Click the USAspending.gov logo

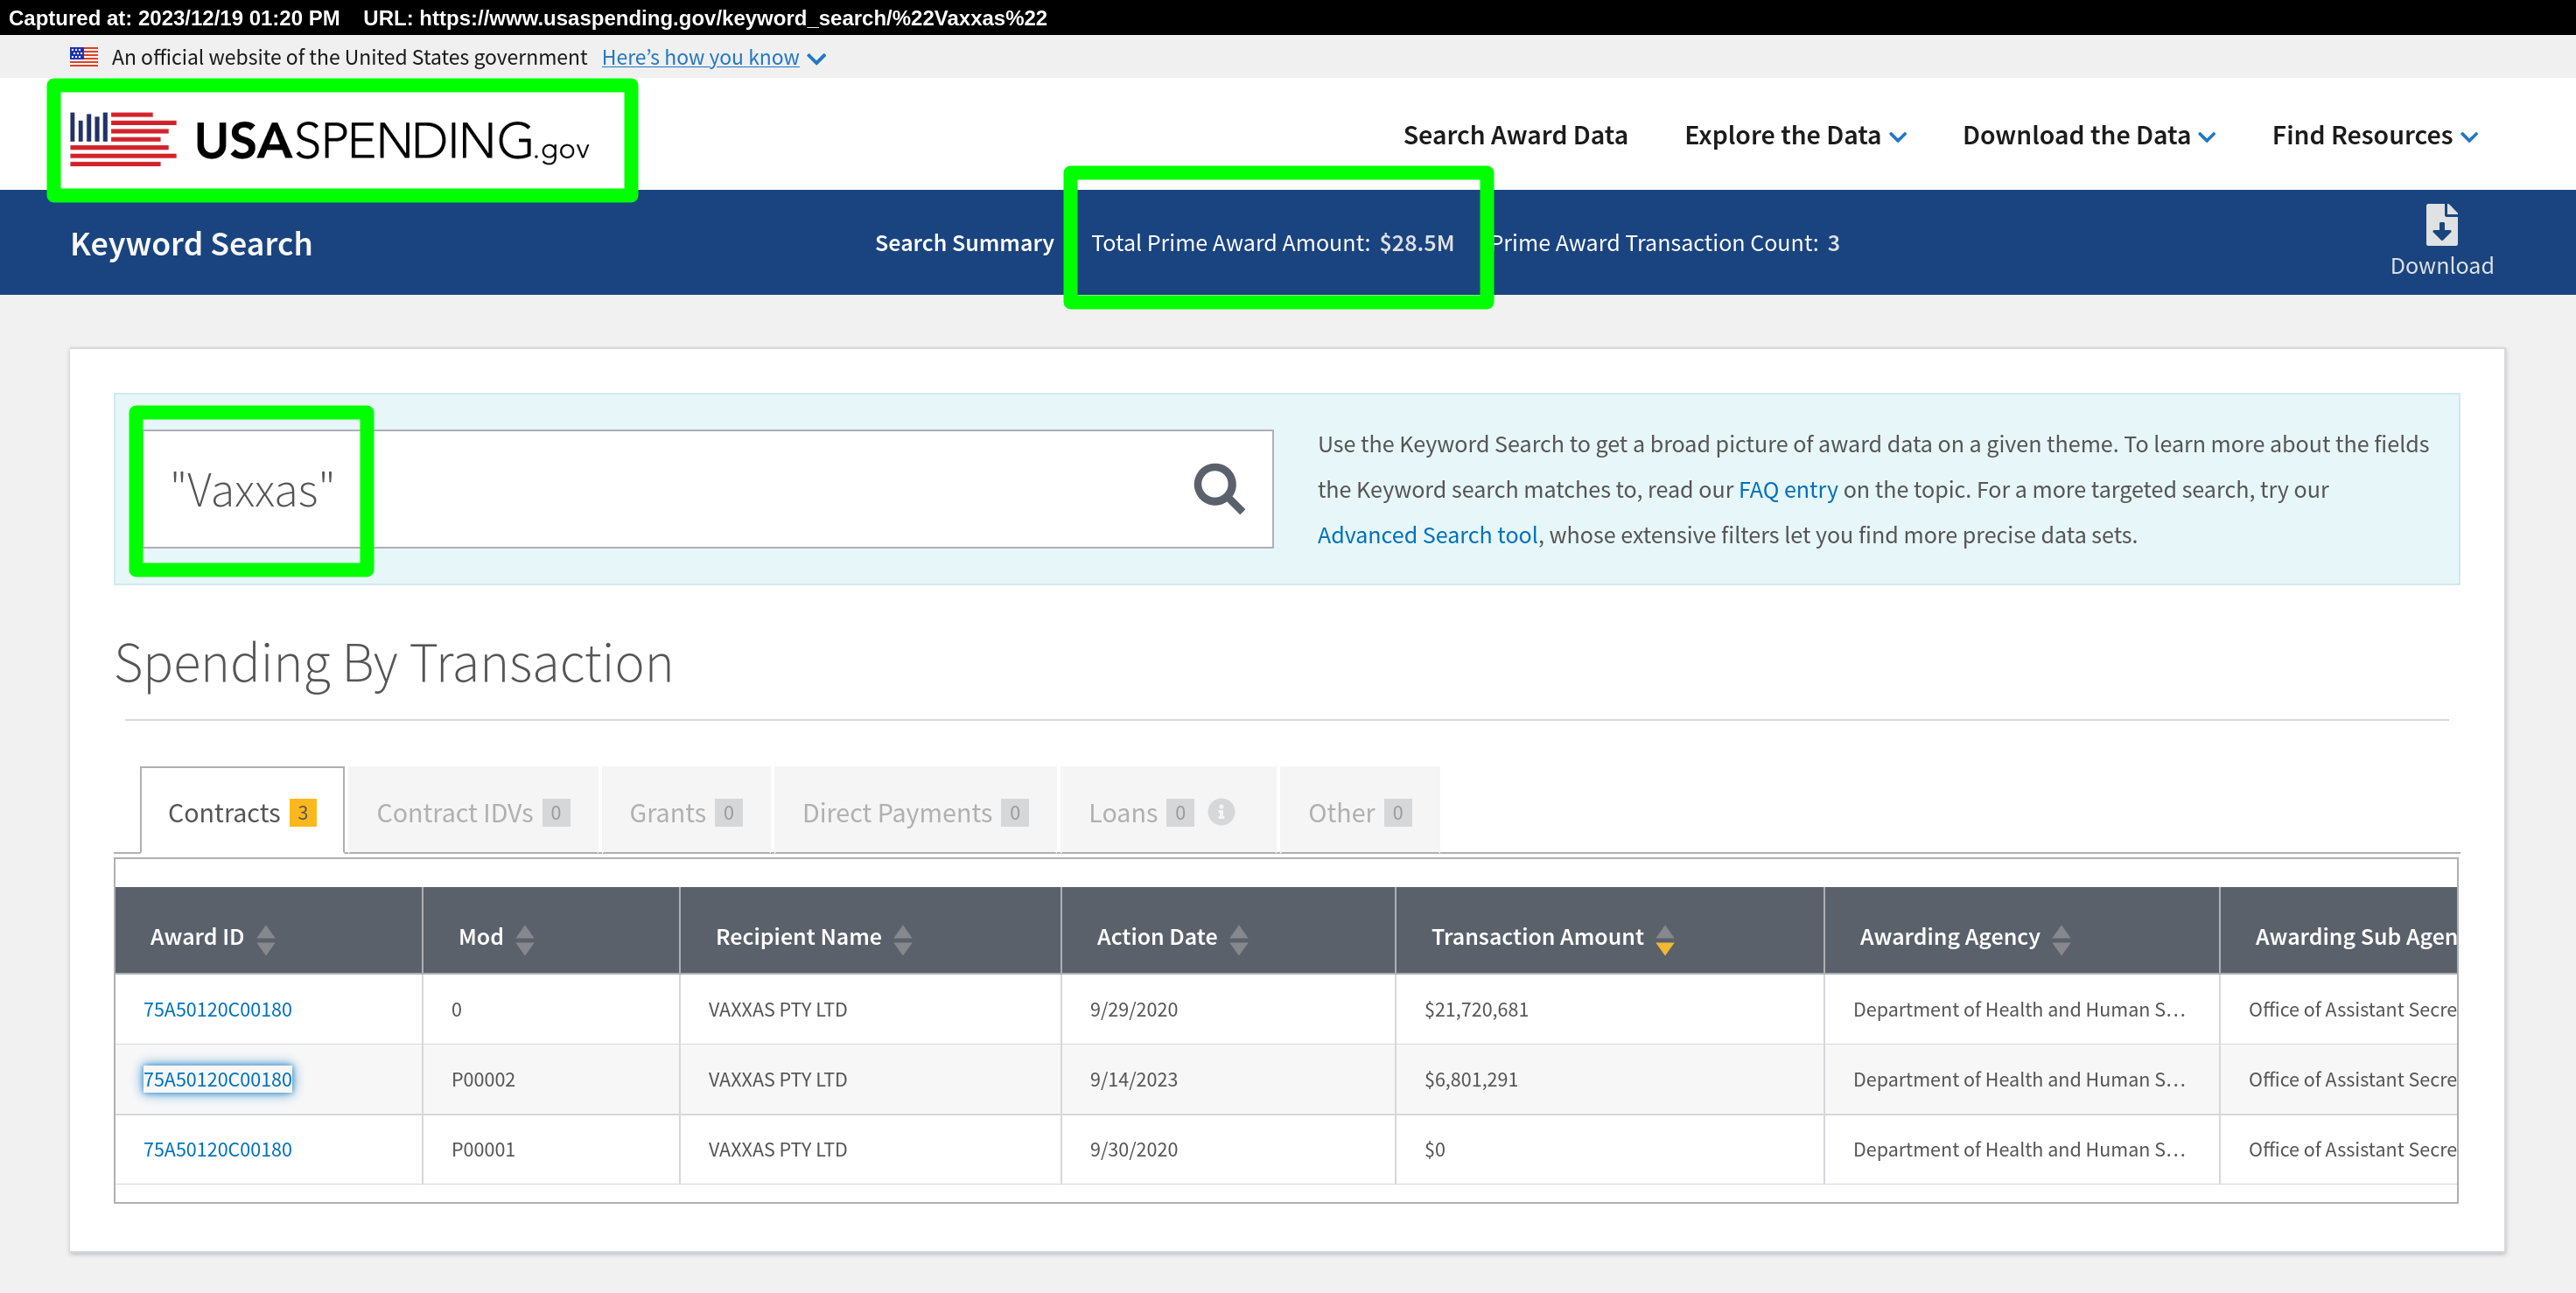[330, 139]
